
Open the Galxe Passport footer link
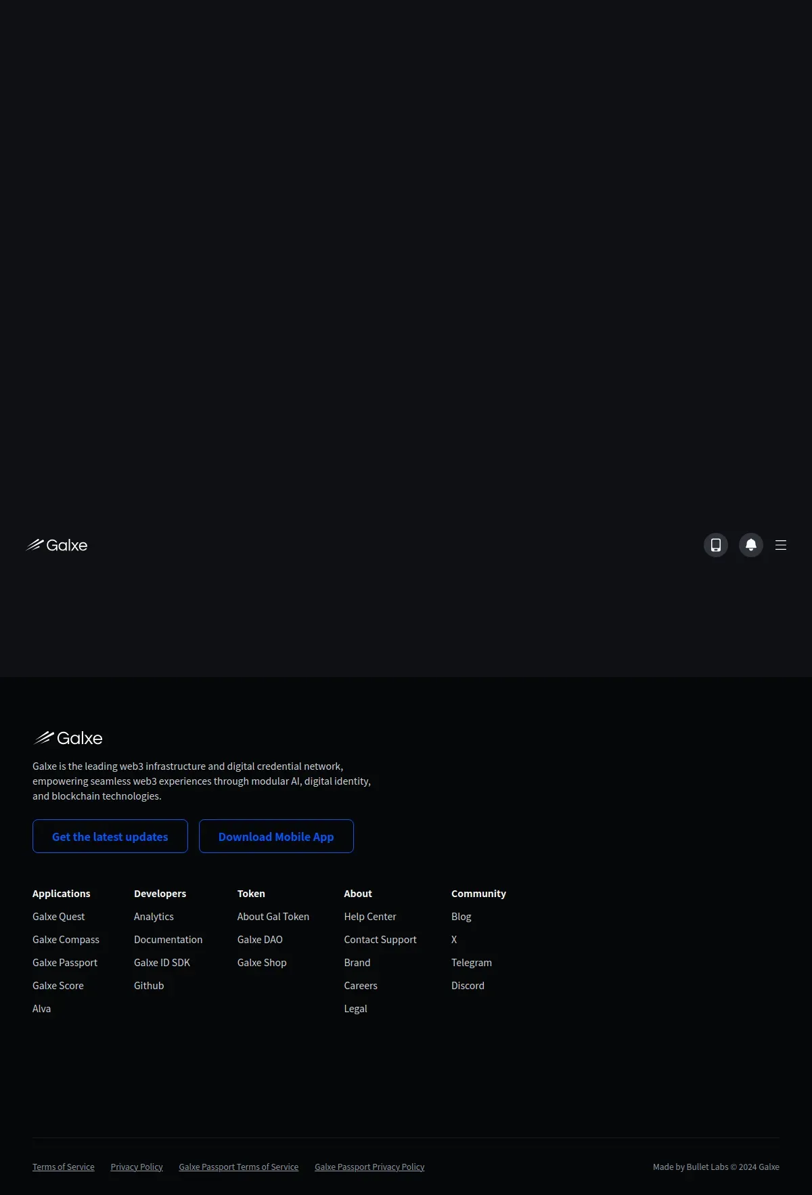pyautogui.click(x=65, y=963)
